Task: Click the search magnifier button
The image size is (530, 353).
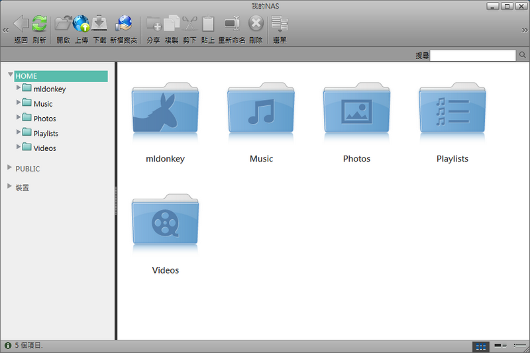Action: (x=521, y=56)
